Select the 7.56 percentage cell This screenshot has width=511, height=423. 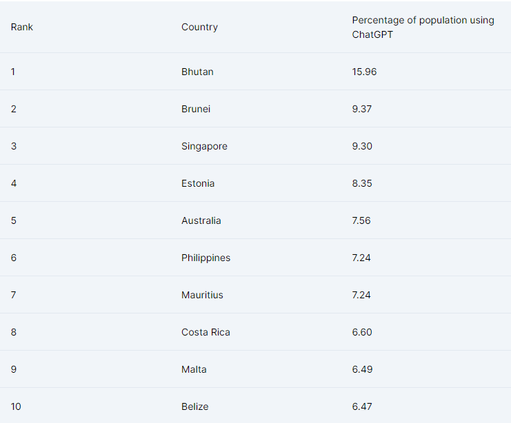(x=362, y=220)
